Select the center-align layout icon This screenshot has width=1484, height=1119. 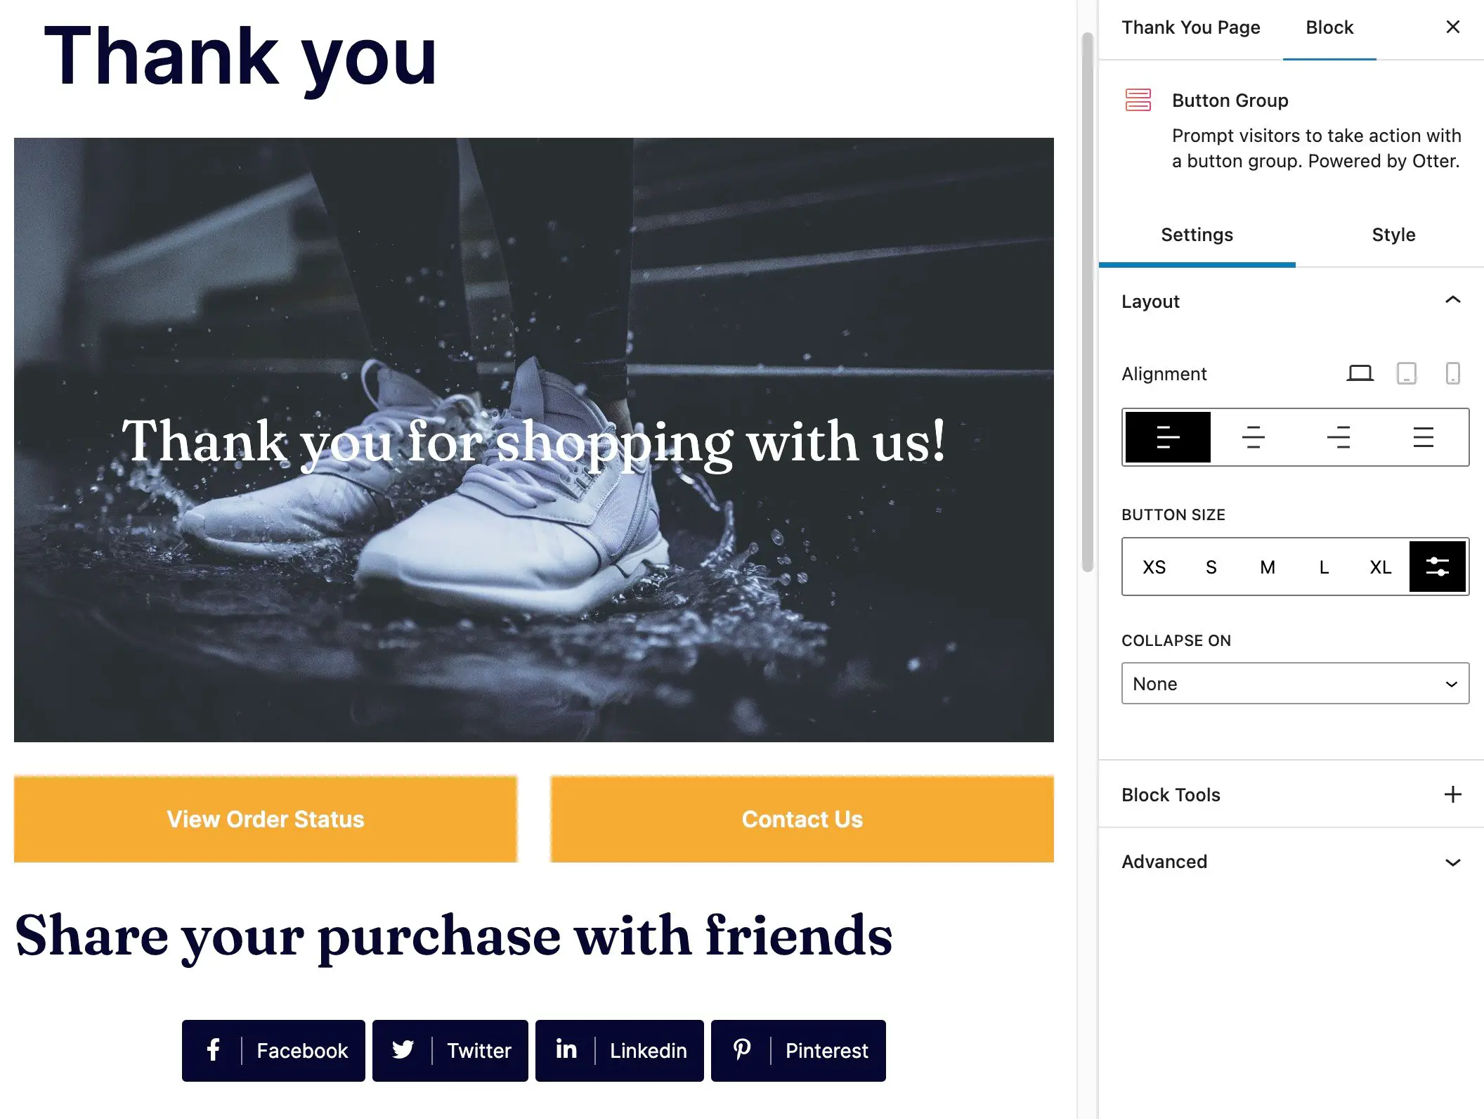tap(1251, 436)
